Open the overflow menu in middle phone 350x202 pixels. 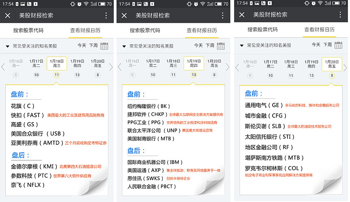(x=223, y=15)
